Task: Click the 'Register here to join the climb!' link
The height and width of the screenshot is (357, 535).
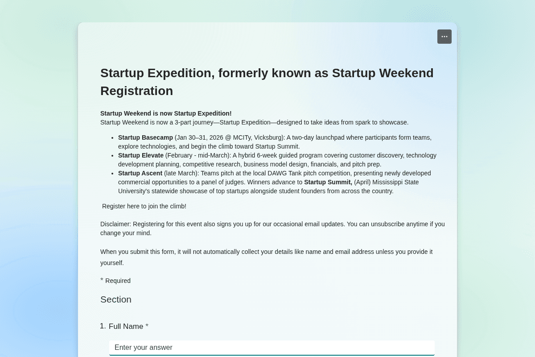Action: click(x=144, y=206)
